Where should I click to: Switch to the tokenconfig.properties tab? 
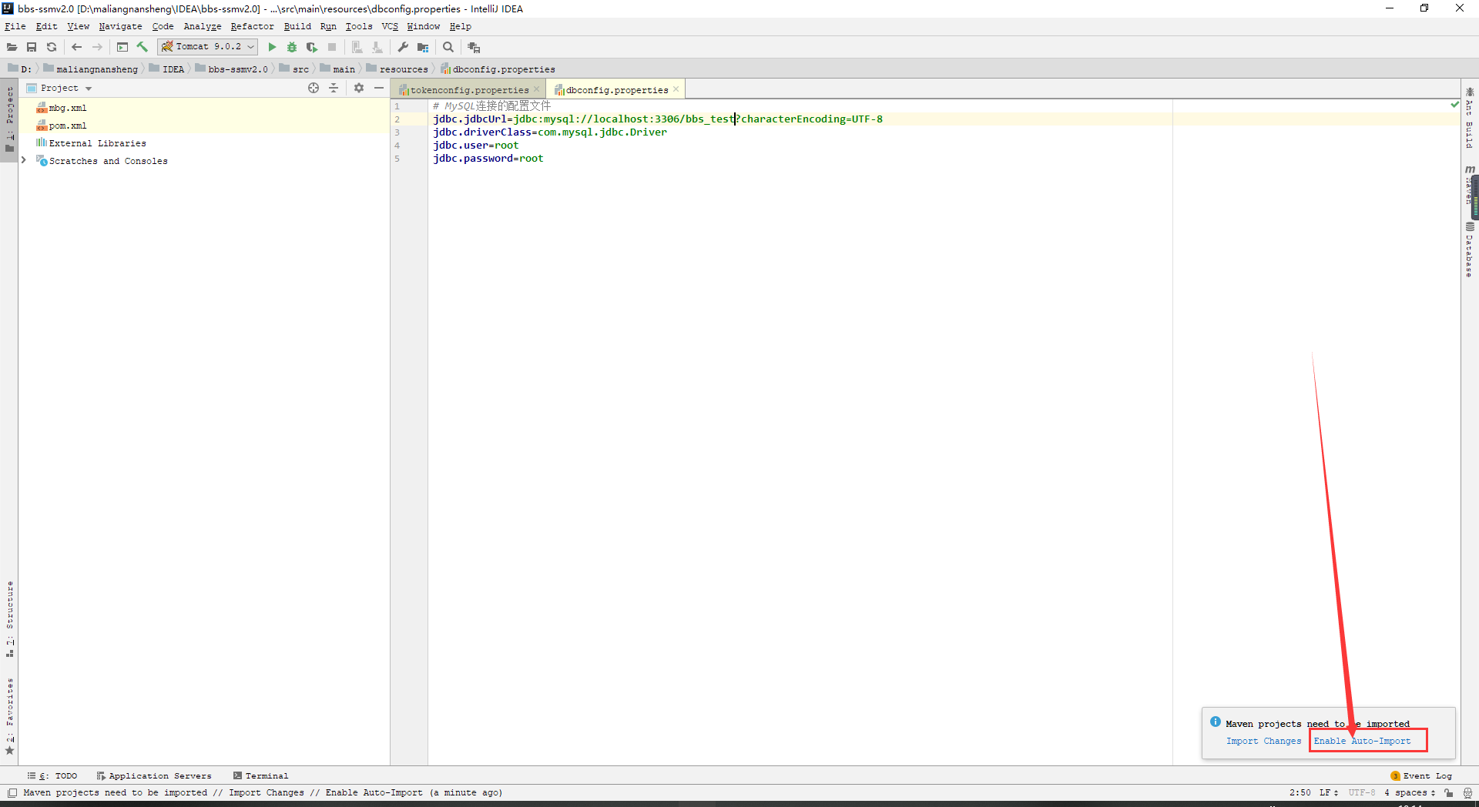pos(468,90)
